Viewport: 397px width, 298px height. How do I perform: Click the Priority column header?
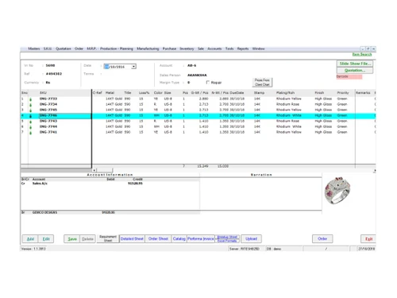(343, 93)
